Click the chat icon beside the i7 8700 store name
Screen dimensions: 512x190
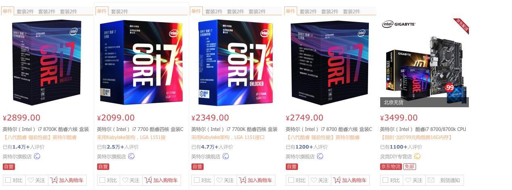coord(320,156)
